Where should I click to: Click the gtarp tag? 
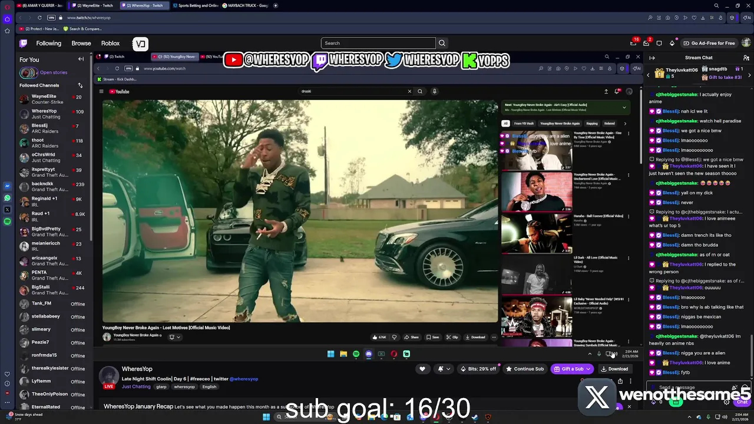pos(161,387)
